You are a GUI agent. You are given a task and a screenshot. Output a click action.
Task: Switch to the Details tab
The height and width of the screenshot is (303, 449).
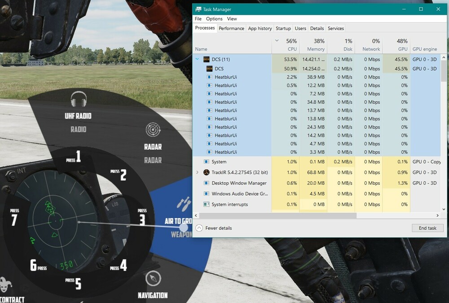pos(317,28)
